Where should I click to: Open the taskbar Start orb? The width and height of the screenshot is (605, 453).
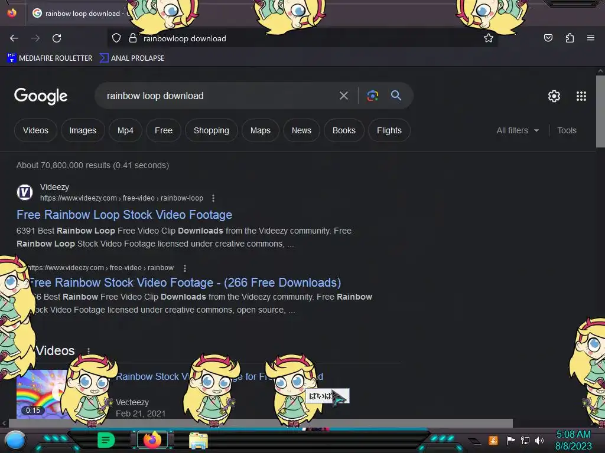pos(15,441)
